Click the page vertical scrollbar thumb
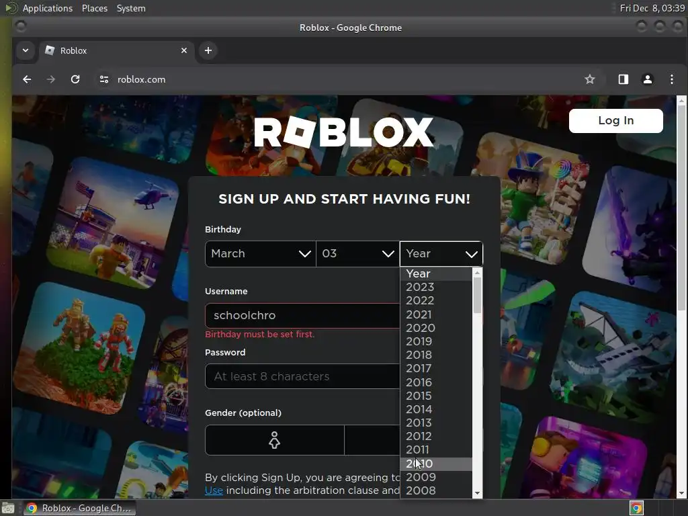 [681, 208]
